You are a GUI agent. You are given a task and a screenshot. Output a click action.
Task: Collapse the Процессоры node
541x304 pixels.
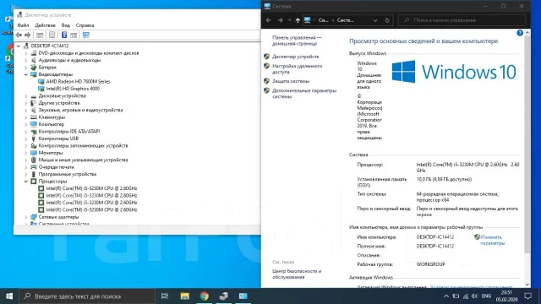[x=26, y=182]
